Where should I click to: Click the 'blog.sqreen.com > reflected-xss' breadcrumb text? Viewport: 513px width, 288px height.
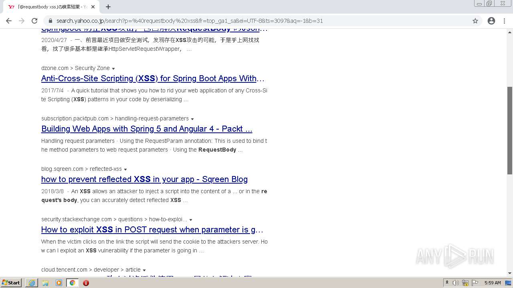click(x=81, y=169)
